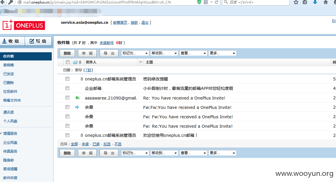
Task: Open the 垃圾邮件 folder
Action: click(x=10, y=92)
